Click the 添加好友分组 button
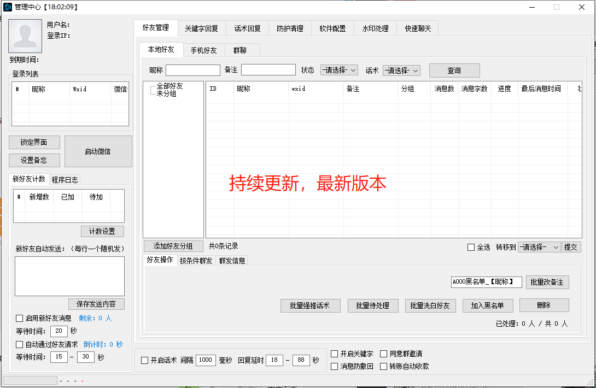 [x=173, y=246]
